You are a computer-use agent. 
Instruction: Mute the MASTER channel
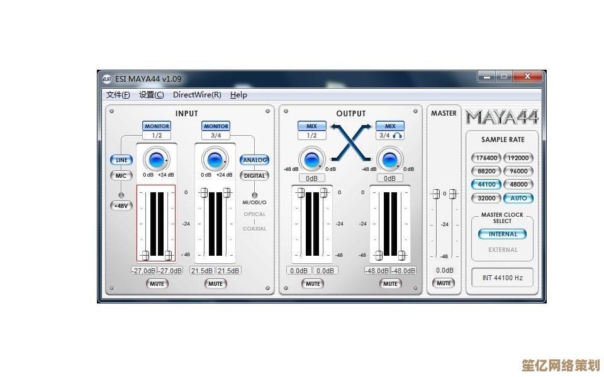tap(444, 283)
